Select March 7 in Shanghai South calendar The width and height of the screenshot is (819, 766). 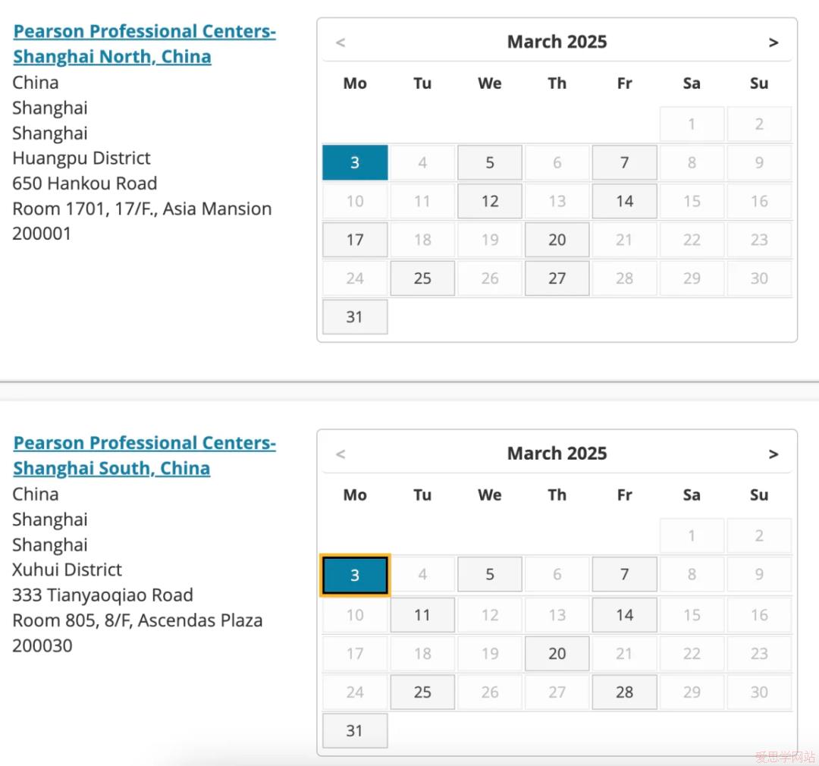[x=625, y=574]
